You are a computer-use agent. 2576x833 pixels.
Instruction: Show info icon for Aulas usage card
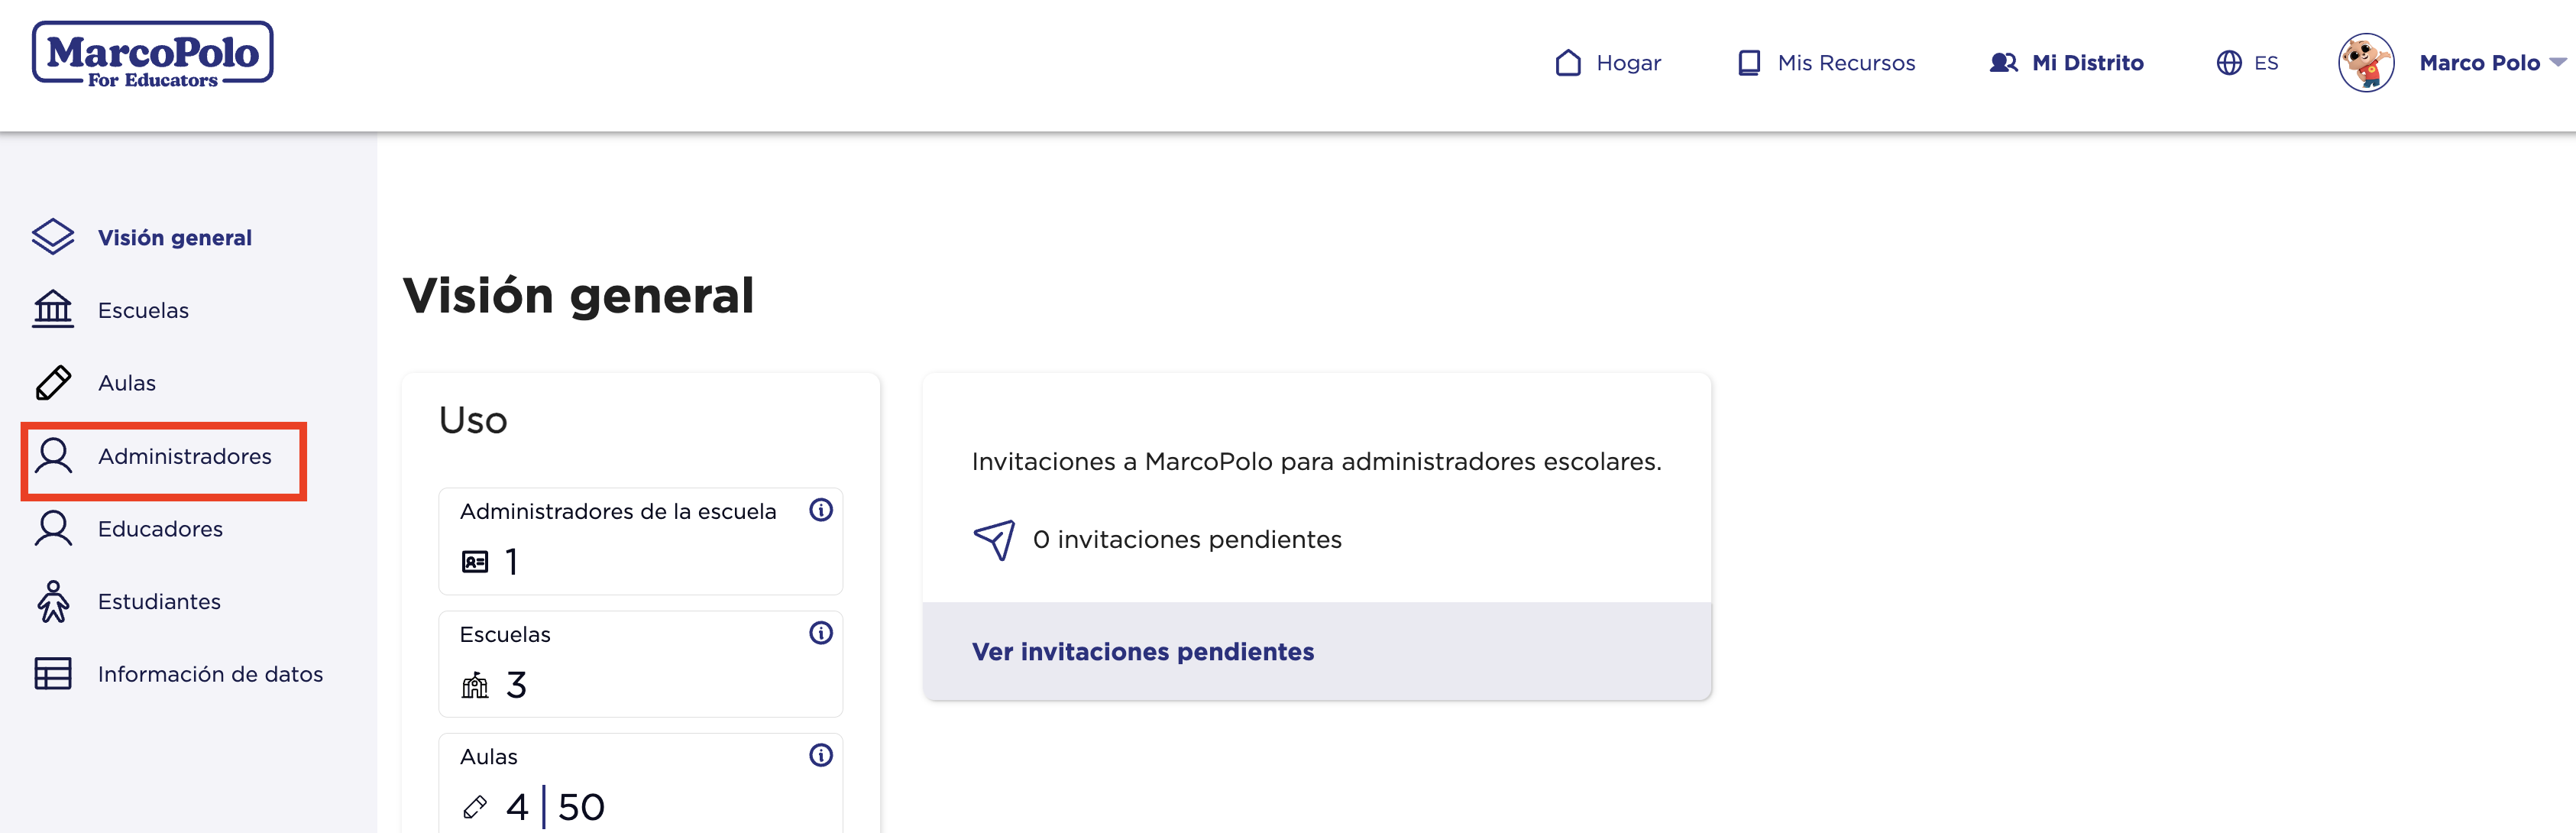coord(821,755)
